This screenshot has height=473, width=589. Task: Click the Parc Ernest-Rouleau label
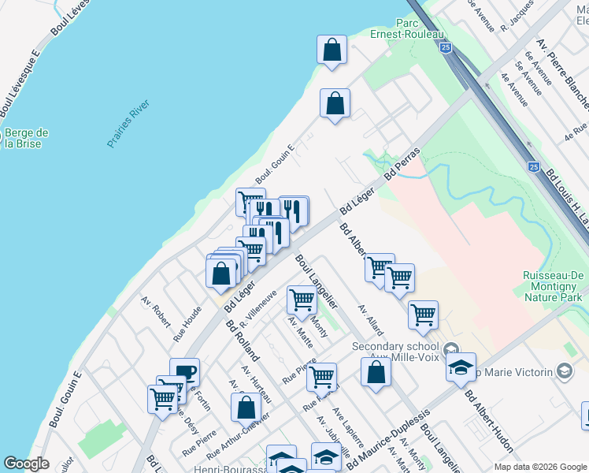pyautogui.click(x=407, y=29)
